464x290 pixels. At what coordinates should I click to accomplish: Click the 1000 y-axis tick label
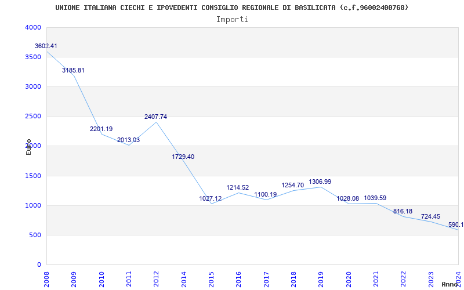[x=33, y=206]
